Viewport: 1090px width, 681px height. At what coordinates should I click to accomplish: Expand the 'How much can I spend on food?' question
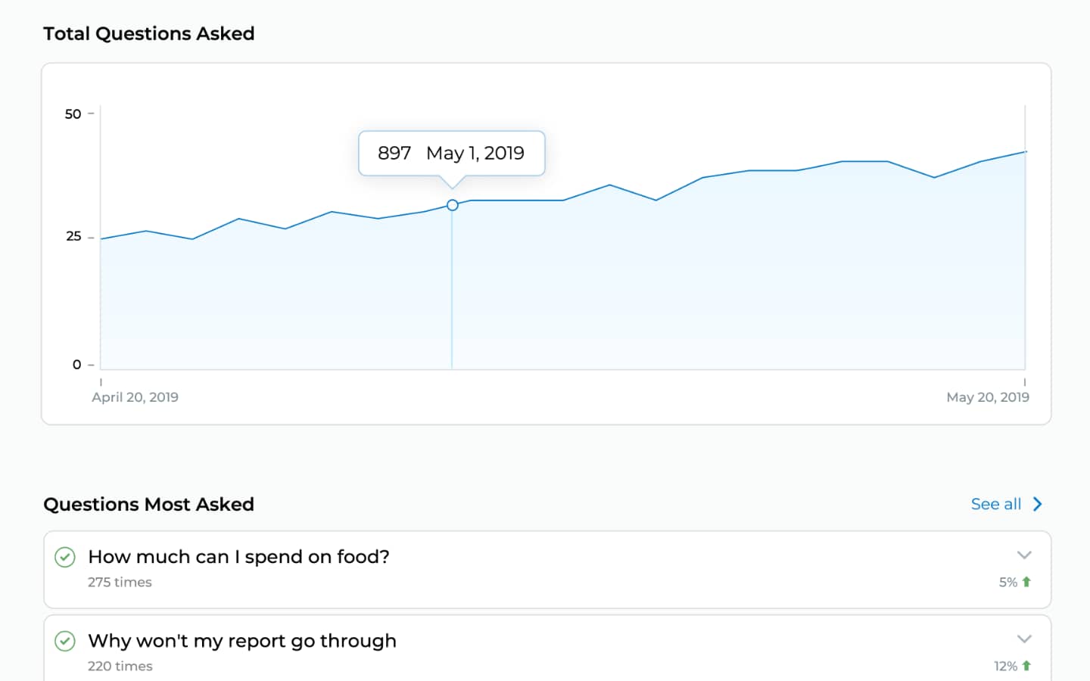[x=1024, y=555]
